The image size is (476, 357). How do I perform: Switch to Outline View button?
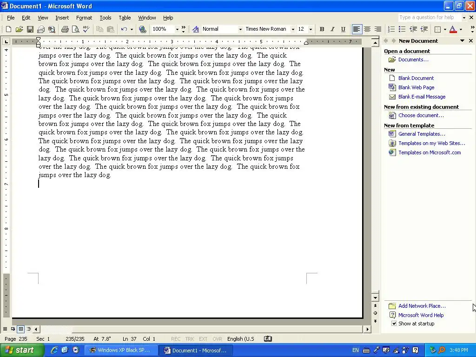pyautogui.click(x=29, y=329)
